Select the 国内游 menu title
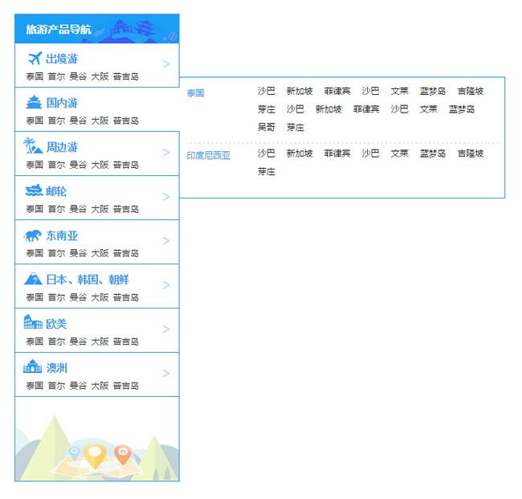This screenshot has height=499, width=522. (62, 103)
